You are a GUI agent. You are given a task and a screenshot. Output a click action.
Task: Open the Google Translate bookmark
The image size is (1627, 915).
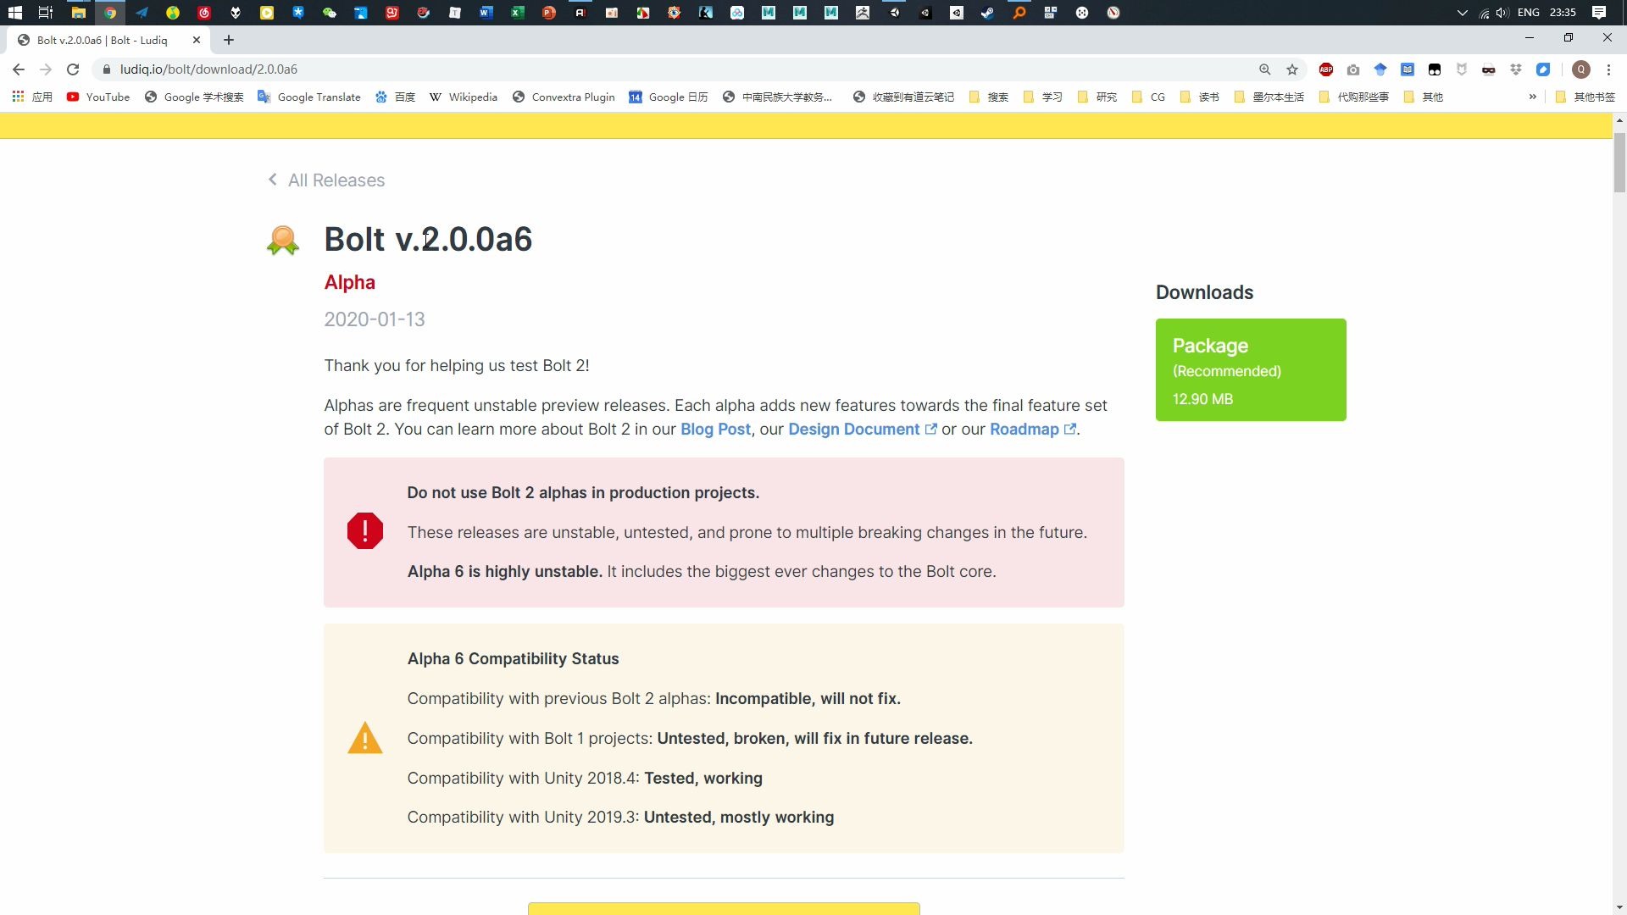click(309, 97)
